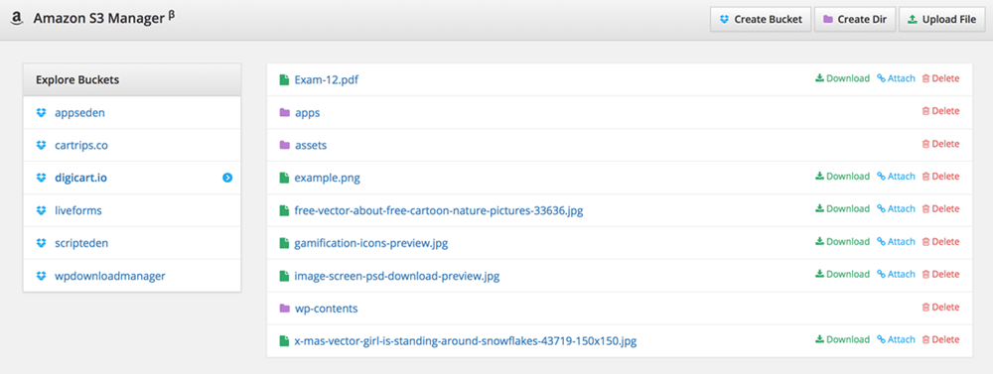Download image-screen-psd-download-preview.jpg

(x=842, y=274)
